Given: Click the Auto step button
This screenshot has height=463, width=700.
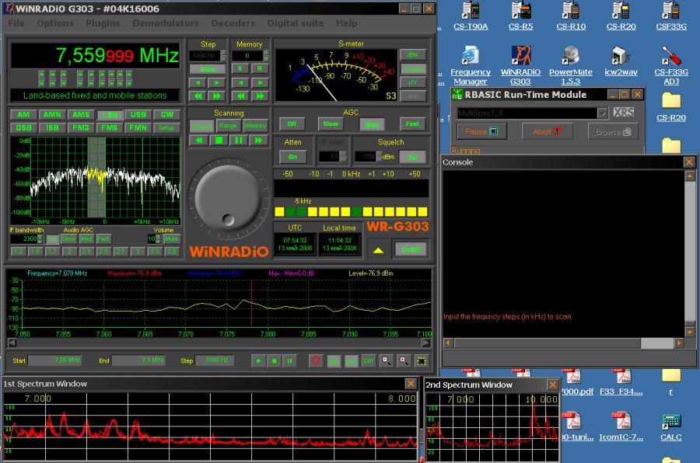Looking at the screenshot, I should (208, 69).
